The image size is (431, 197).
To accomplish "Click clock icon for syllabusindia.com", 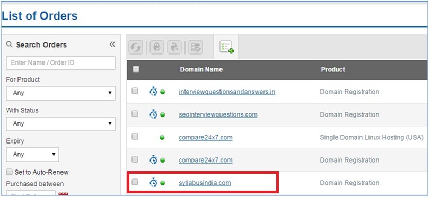I will pos(153,183).
